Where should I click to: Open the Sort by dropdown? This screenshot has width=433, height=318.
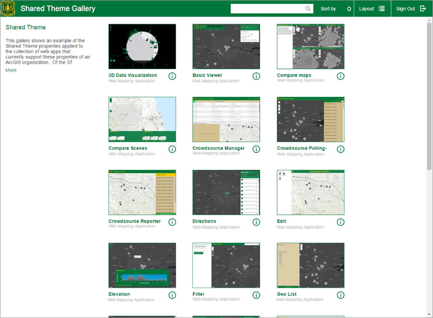coord(328,8)
